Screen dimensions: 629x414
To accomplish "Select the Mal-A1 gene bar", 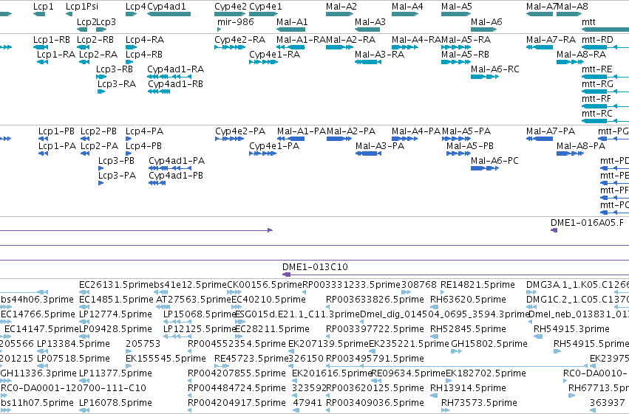I will (290, 30).
